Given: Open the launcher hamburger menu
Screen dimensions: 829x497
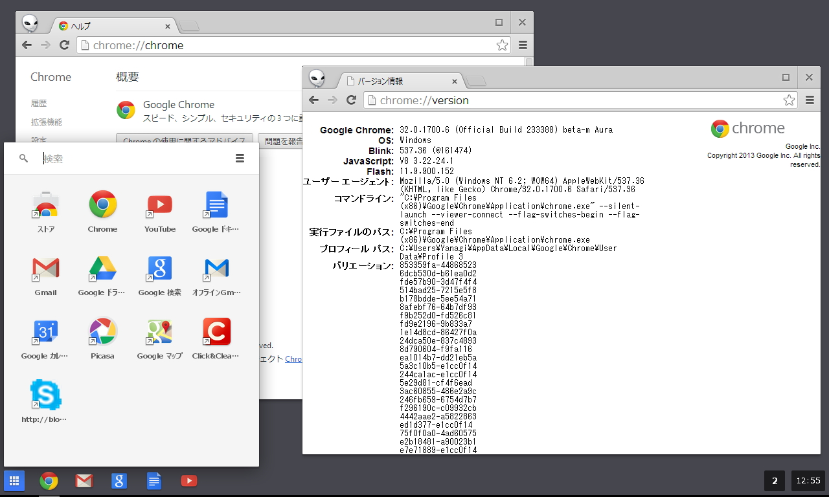Looking at the screenshot, I should coord(240,159).
